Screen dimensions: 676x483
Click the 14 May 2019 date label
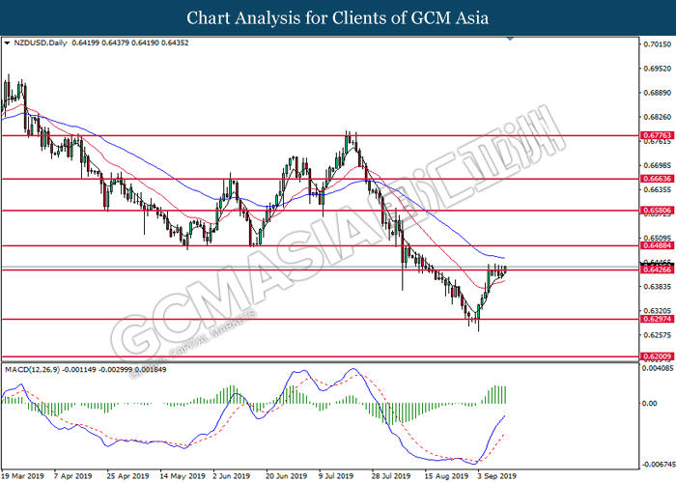(x=182, y=476)
